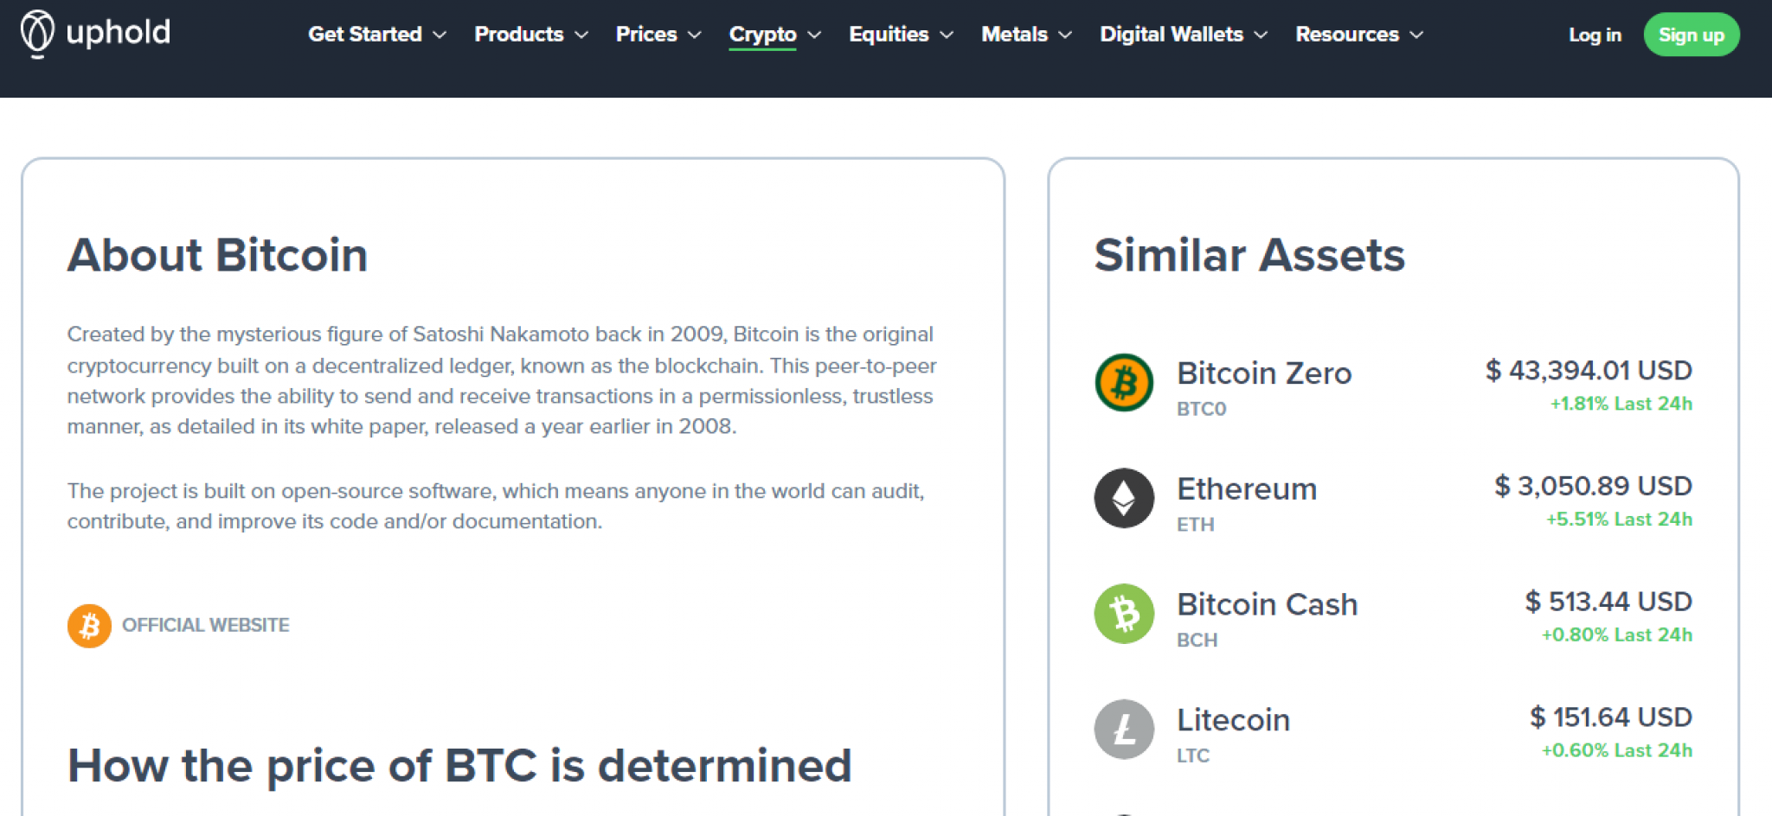
Task: Click the gray Litecoin icon
Action: 1124,730
